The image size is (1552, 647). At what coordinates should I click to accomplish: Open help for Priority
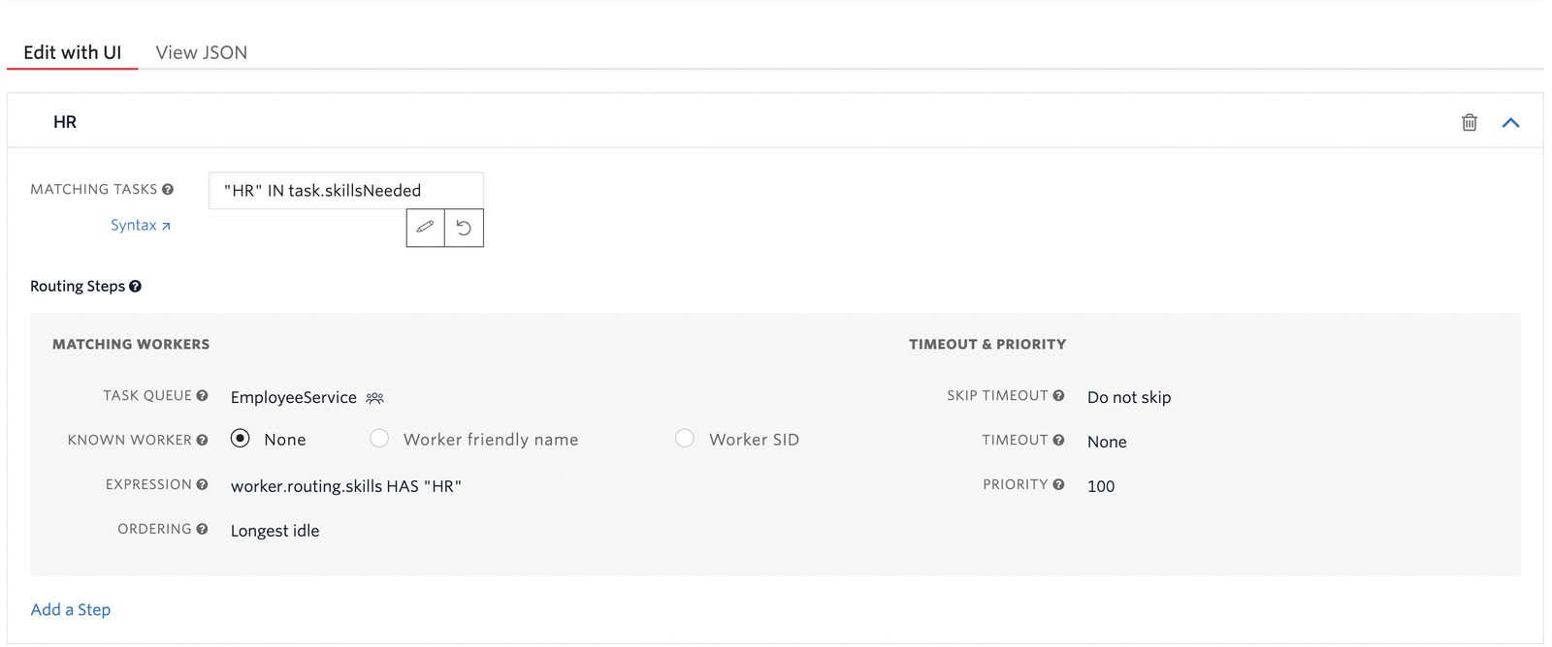click(x=1057, y=484)
